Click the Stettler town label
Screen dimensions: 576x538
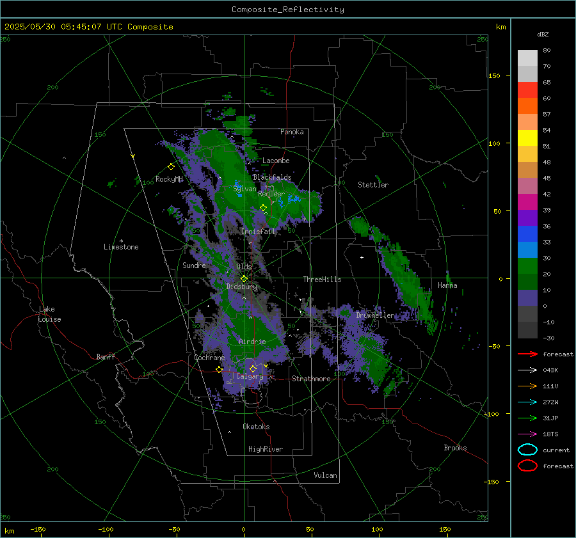(373, 185)
